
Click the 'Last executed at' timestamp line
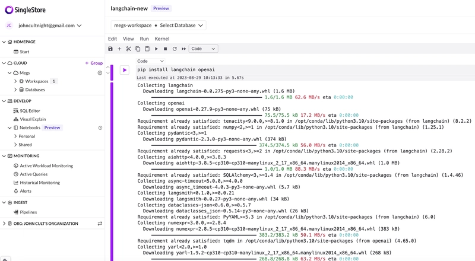pyautogui.click(x=190, y=78)
